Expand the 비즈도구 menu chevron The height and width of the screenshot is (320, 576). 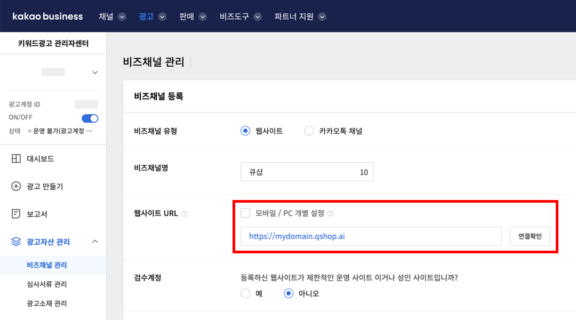[x=258, y=17]
